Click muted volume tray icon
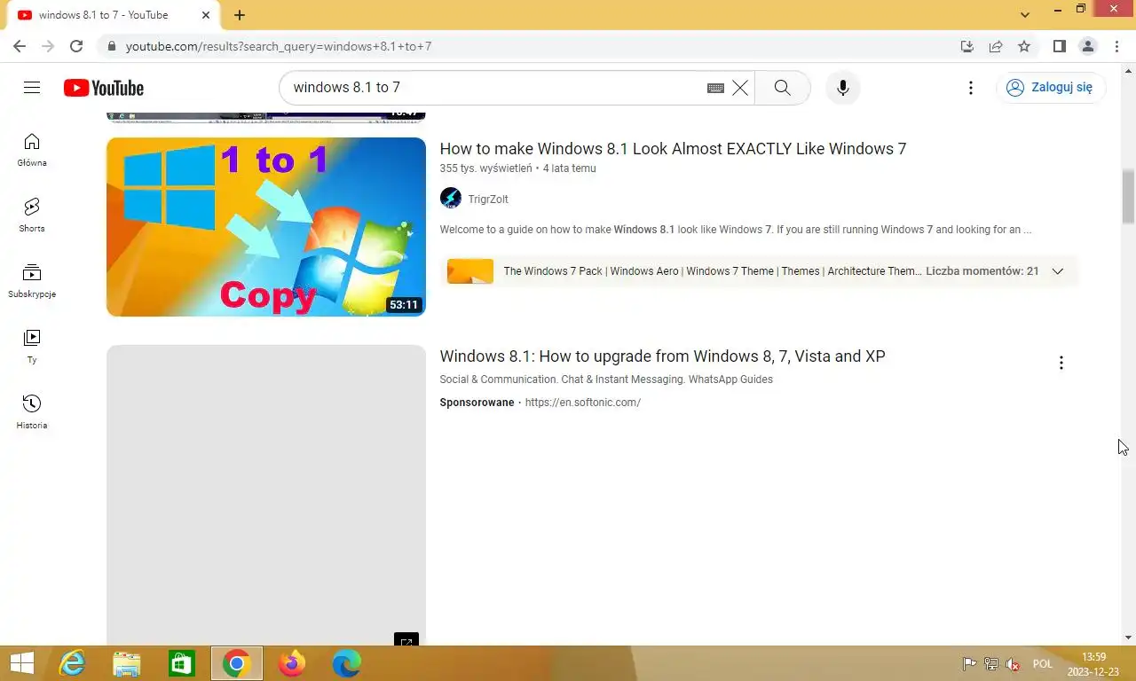The width and height of the screenshot is (1136, 681). pos(1013,664)
